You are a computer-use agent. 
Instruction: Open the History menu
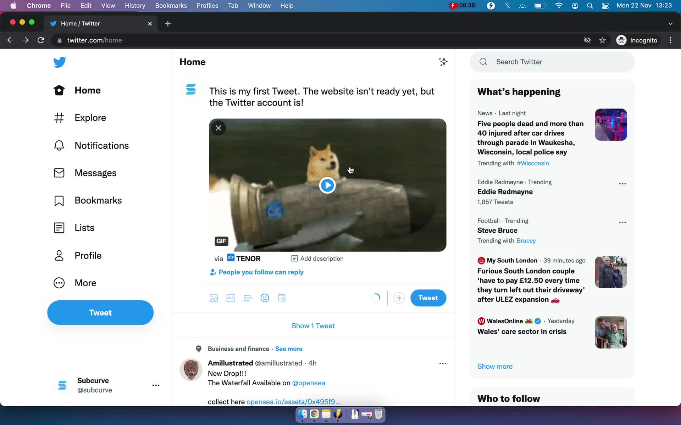tap(135, 6)
